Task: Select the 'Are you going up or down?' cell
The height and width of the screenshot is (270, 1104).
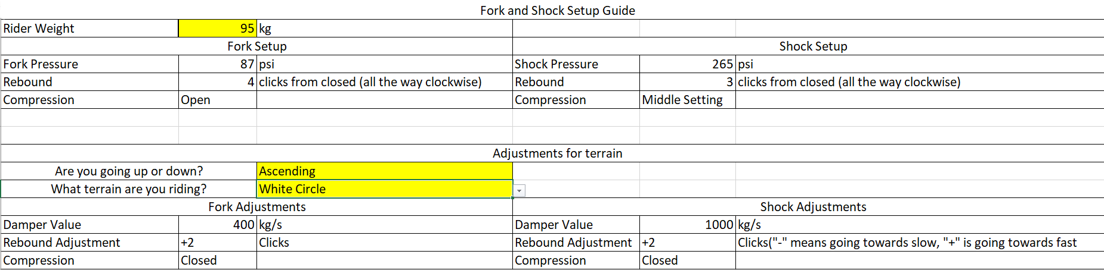Action: click(x=129, y=171)
